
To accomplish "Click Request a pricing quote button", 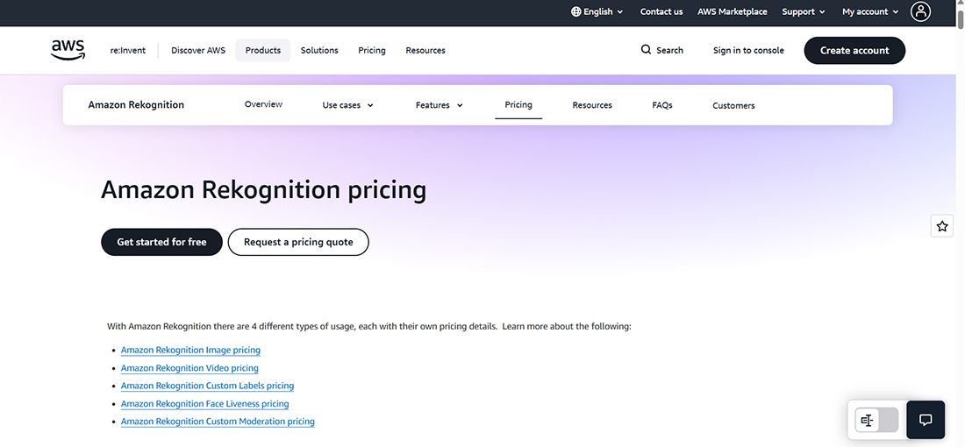I will point(298,242).
